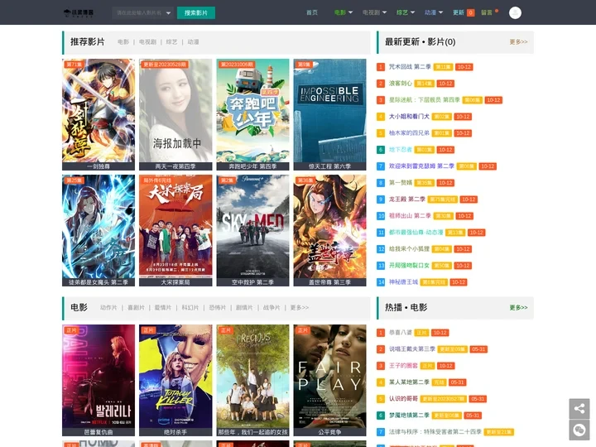Click 更多>> in 热播·电影 panel
The width and height of the screenshot is (596, 447).
point(518,307)
